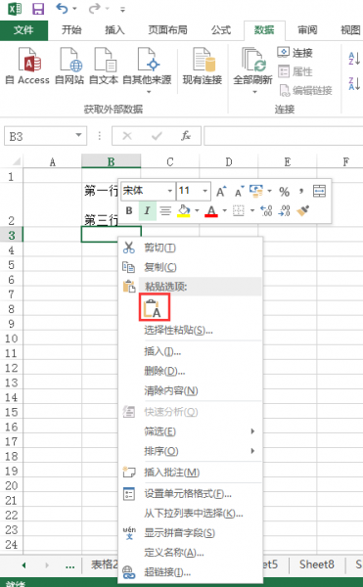Open font color dropdown arrow
363x587 pixels.
(224, 210)
